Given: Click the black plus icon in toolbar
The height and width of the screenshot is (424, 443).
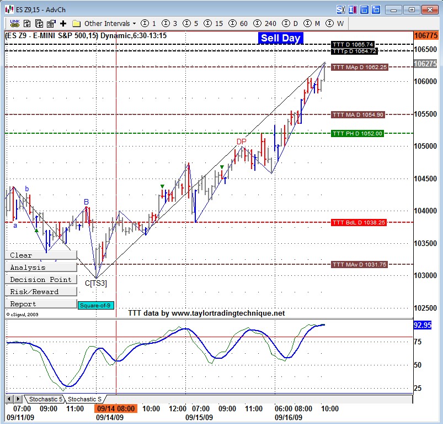Looking at the screenshot, I should (x=63, y=23).
